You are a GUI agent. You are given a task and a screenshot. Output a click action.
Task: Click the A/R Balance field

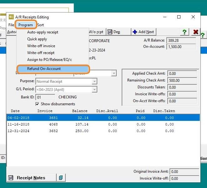click(181, 40)
